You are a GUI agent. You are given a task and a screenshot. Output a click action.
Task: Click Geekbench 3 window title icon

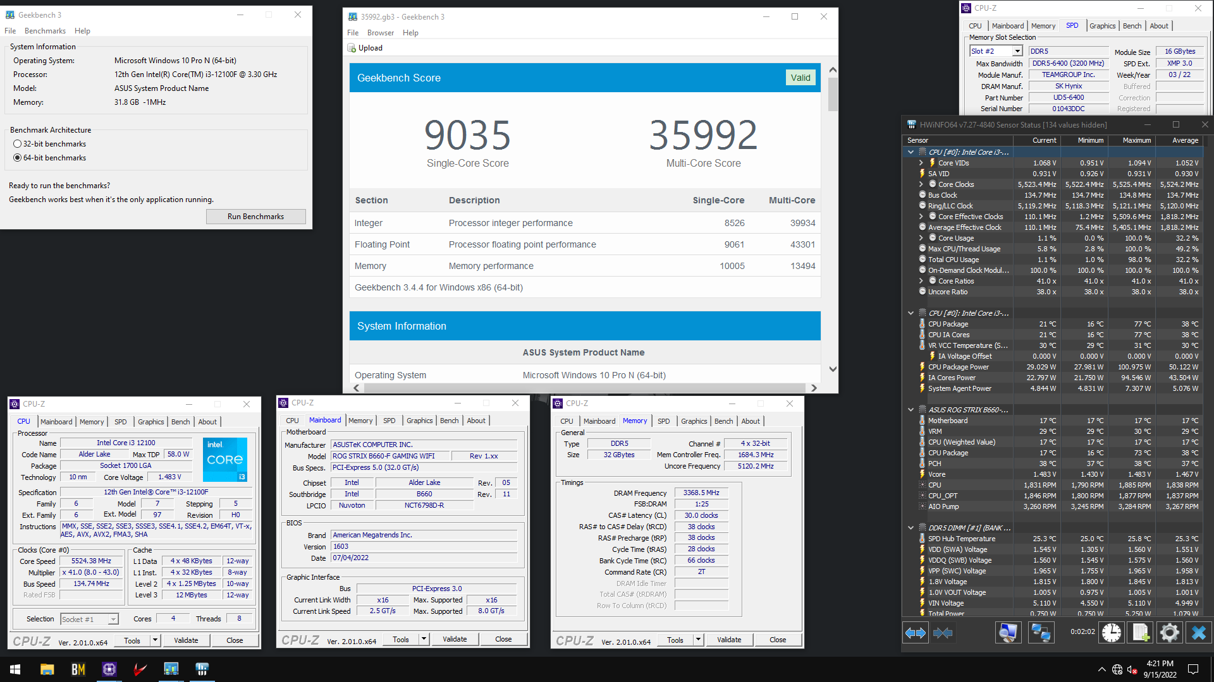[10, 15]
